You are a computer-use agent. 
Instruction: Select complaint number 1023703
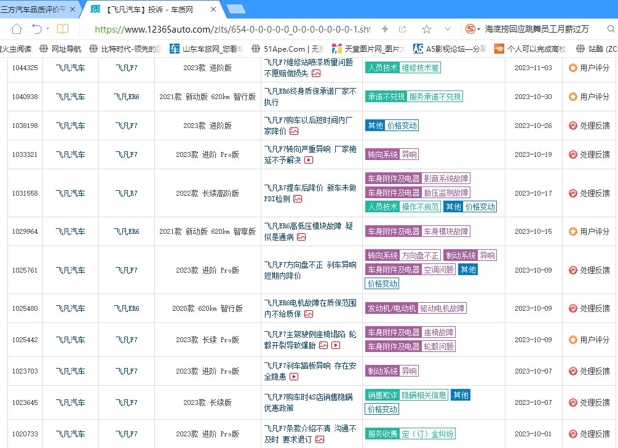click(25, 371)
